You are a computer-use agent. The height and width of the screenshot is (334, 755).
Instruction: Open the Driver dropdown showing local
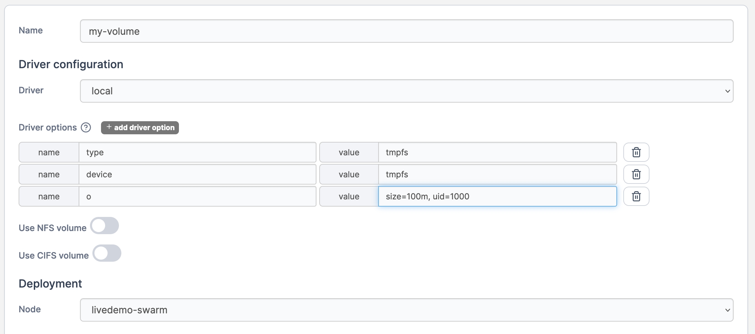406,91
